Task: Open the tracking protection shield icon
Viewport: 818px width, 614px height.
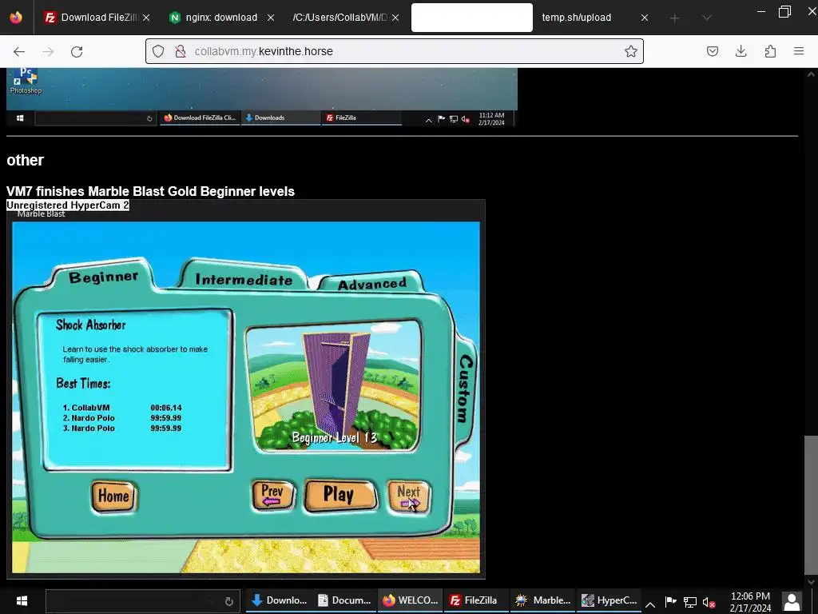Action: [x=158, y=51]
